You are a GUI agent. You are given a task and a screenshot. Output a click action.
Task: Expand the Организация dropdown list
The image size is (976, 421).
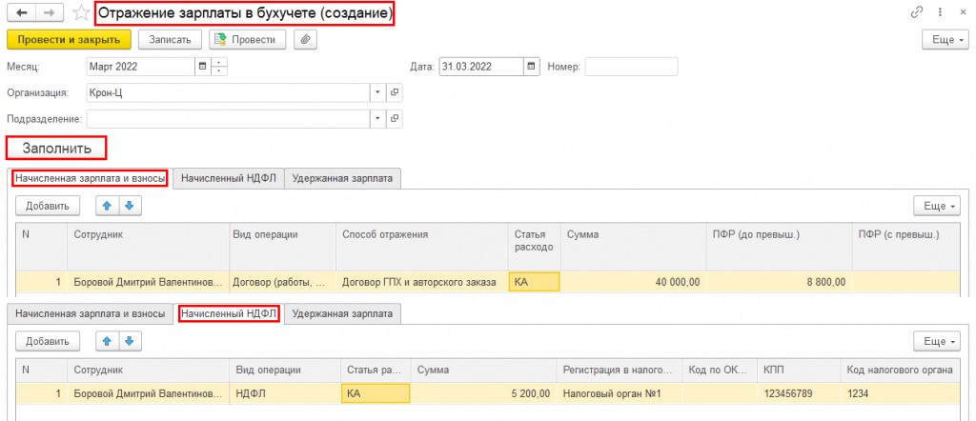coord(377,92)
